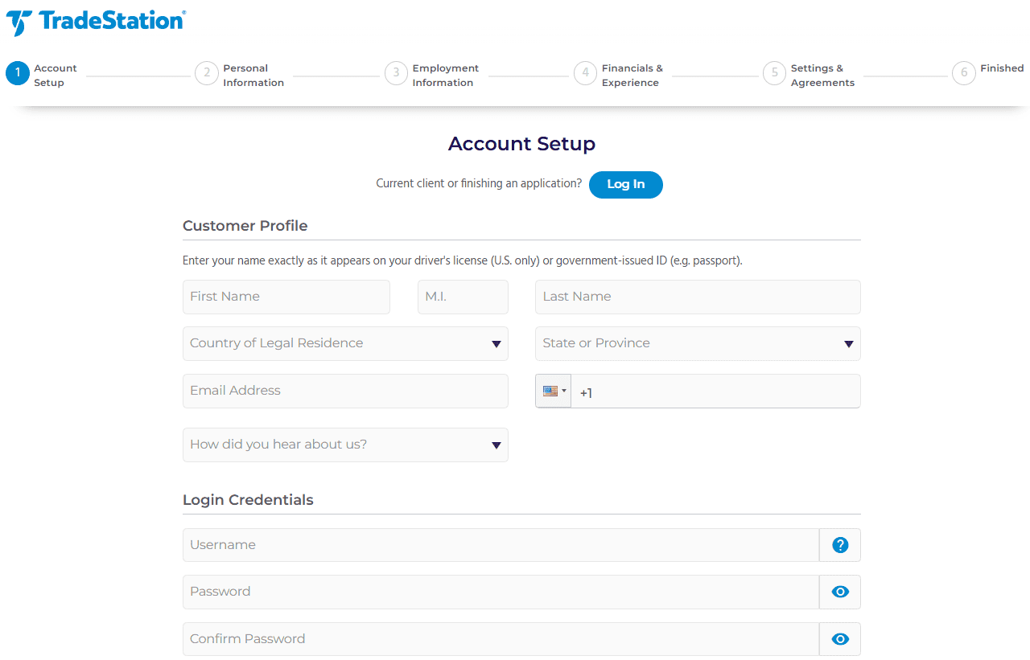
Task: Click the Log In button
Action: coord(626,184)
